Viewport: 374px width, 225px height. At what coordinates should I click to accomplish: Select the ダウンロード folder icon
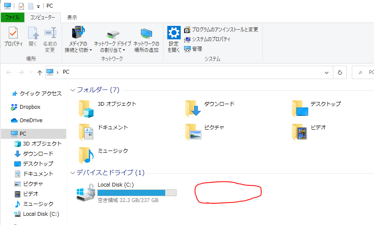pos(193,108)
